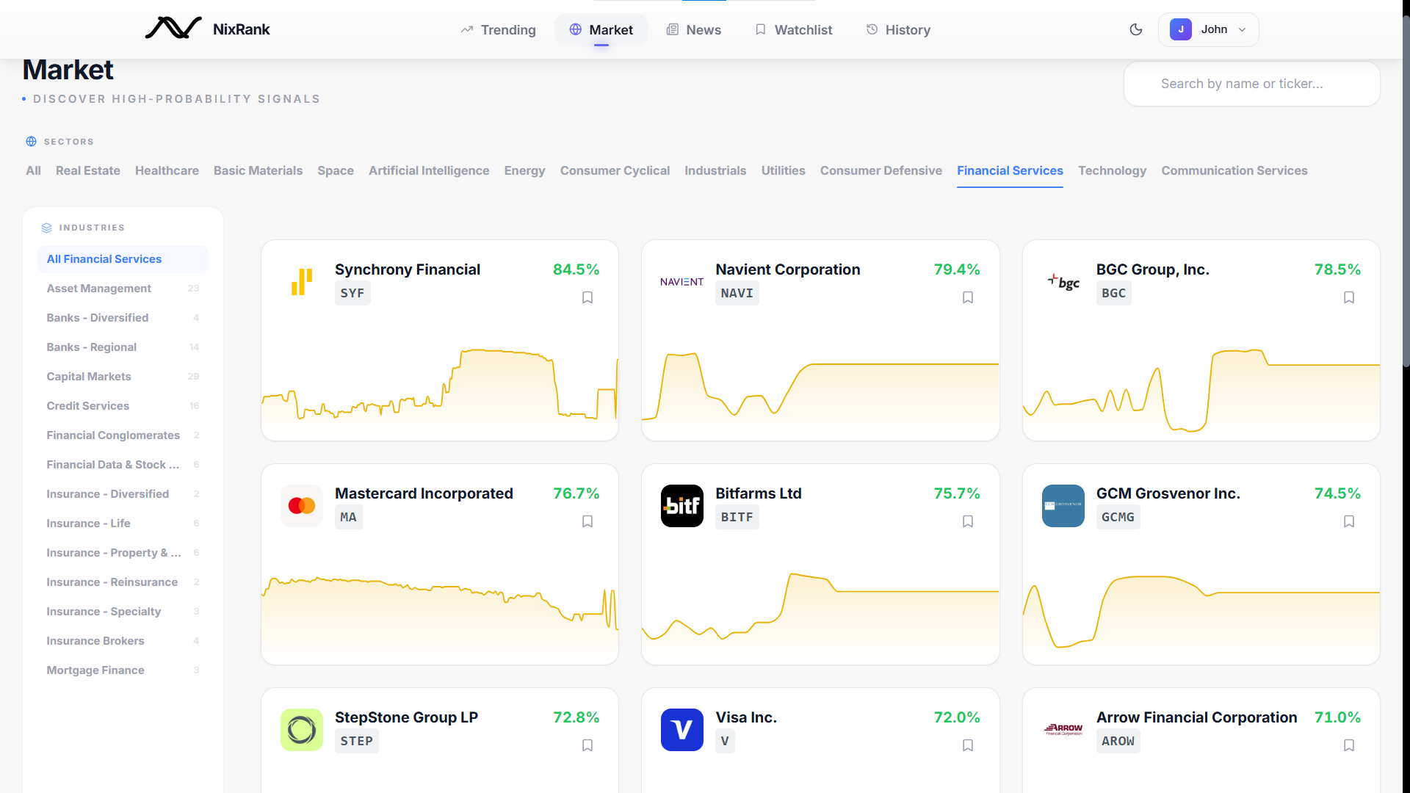This screenshot has height=793, width=1410.
Task: Click the Mastercard logo icon
Action: click(x=302, y=506)
